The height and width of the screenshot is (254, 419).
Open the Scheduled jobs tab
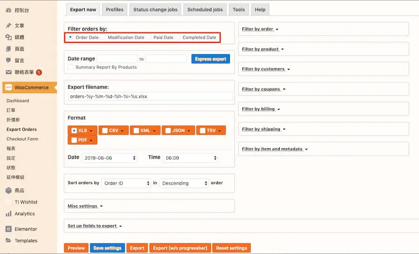[x=205, y=10]
